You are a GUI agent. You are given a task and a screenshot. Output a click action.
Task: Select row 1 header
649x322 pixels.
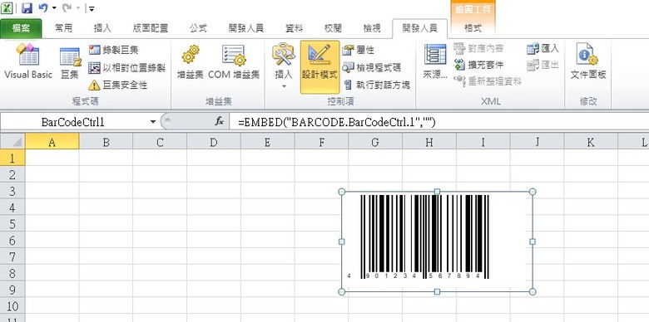pos(12,158)
